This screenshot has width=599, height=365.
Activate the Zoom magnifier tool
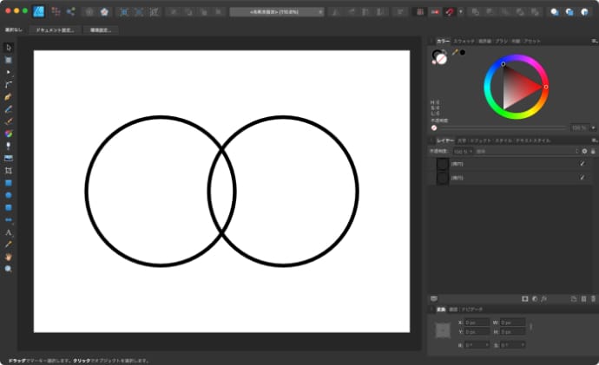coord(9,270)
